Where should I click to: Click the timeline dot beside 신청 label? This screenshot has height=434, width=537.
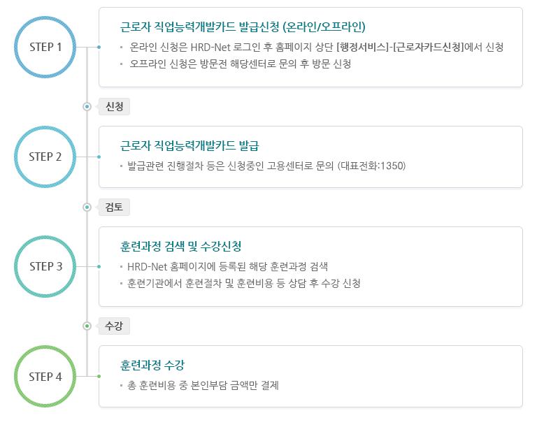click(87, 106)
